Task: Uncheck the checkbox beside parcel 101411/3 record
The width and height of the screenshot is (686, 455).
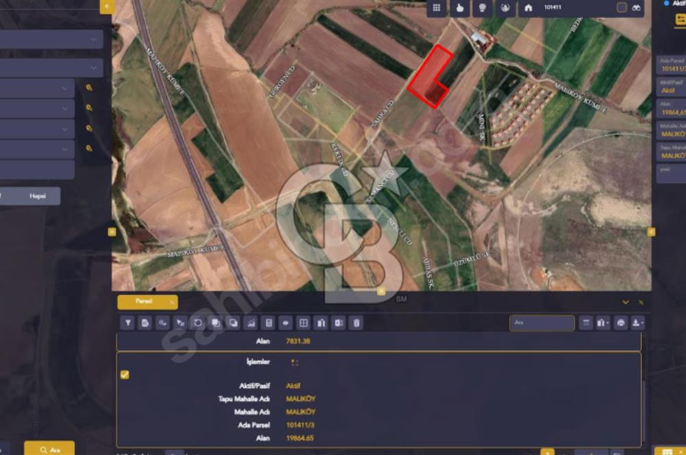Action: tap(125, 375)
